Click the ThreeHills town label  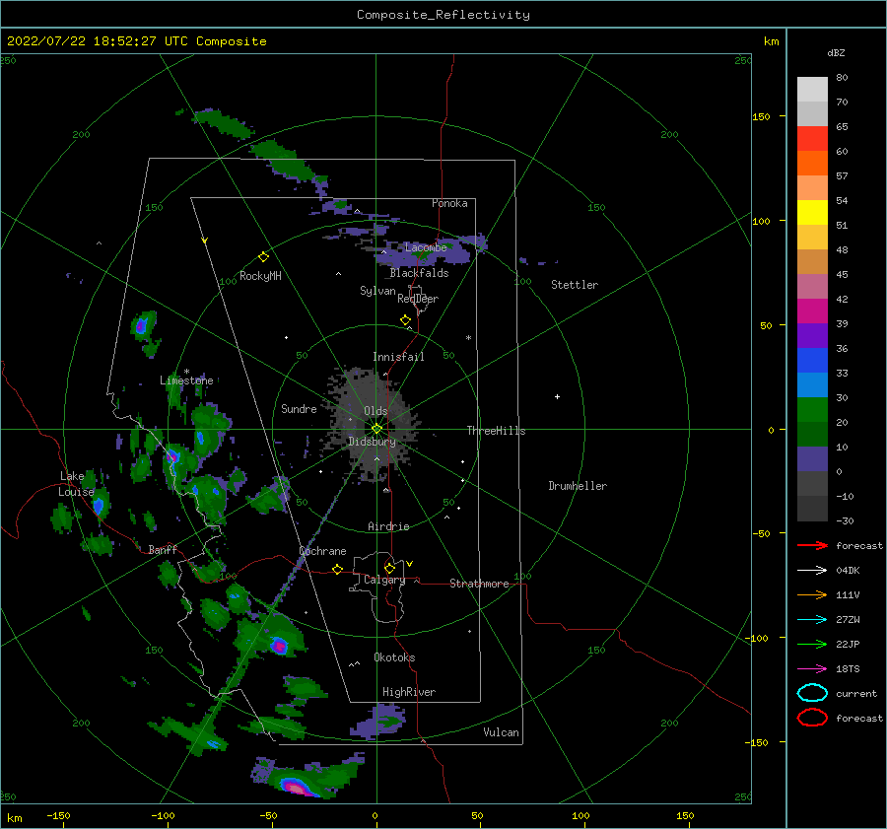point(496,431)
